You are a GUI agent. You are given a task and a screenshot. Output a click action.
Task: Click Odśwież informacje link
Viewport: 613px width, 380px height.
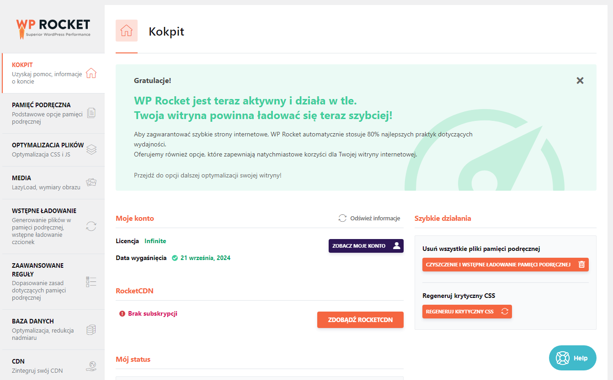point(369,219)
